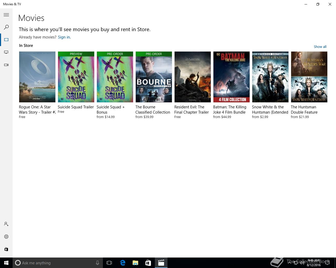Click the Sign in link
Screen dimensions: 336x268
tap(64, 37)
